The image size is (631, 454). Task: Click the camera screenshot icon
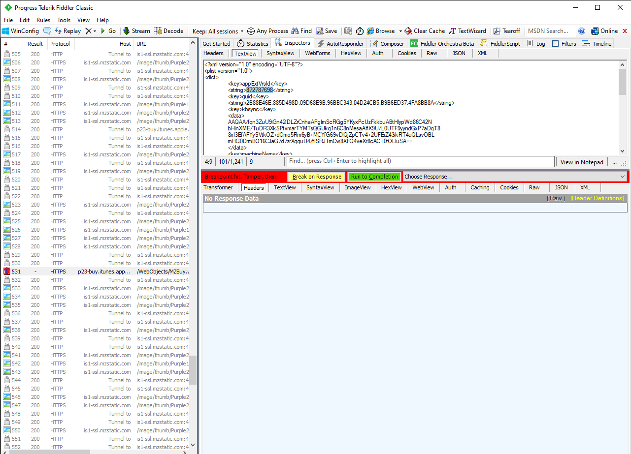(x=348, y=31)
